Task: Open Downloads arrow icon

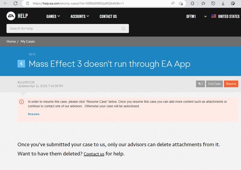Action: tap(223, 3)
